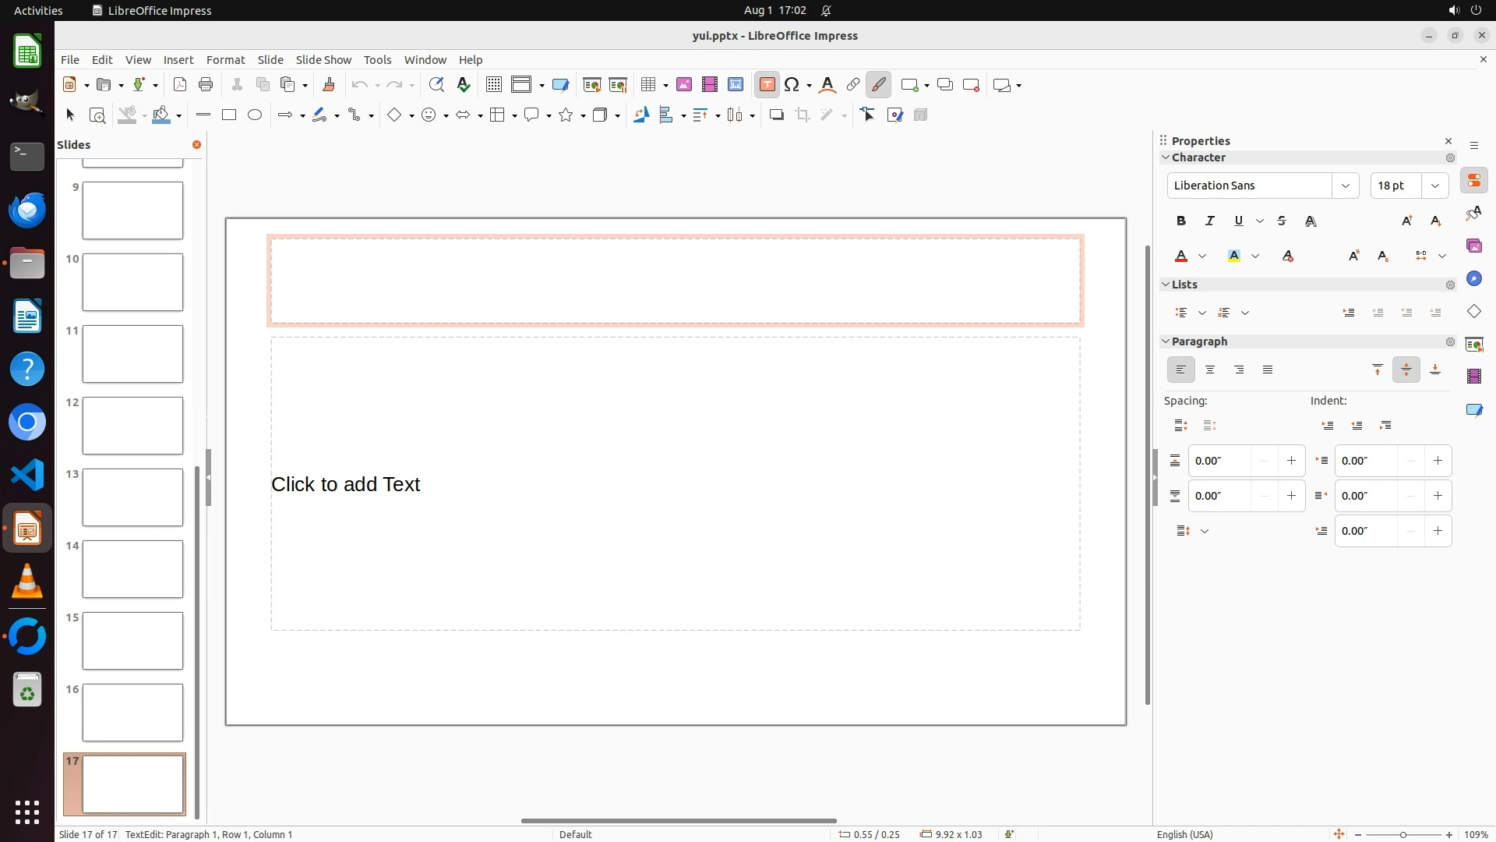The width and height of the screenshot is (1496, 842).
Task: Click the zoom slider in the status bar
Action: [1402, 834]
